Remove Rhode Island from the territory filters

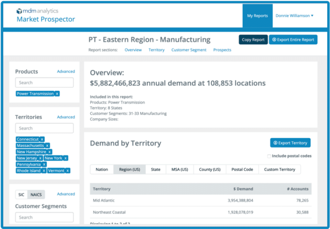[43, 171]
